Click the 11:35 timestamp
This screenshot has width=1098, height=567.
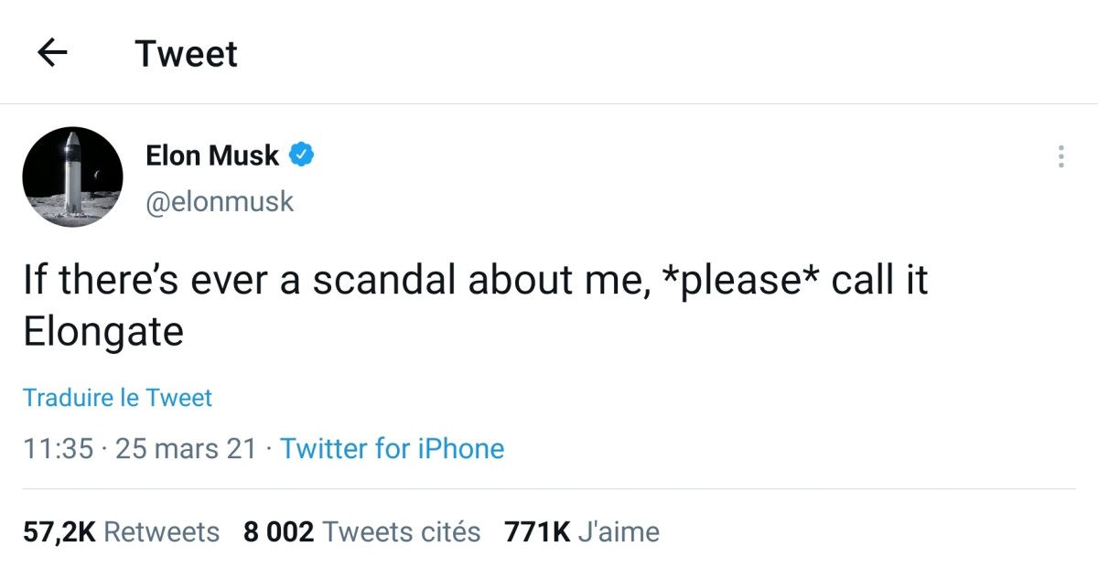[x=58, y=449]
